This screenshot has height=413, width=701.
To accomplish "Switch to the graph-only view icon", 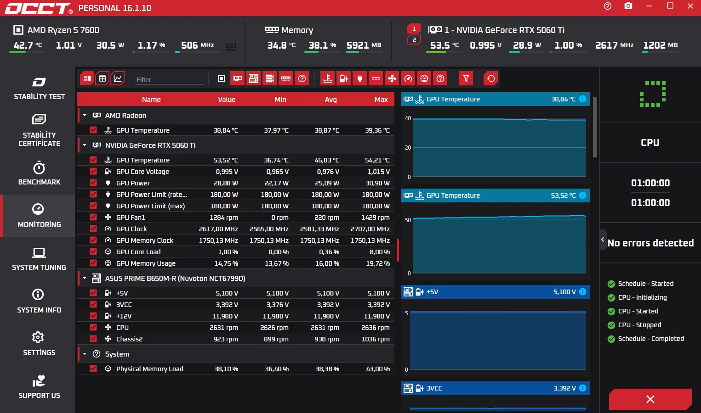I will coord(118,78).
